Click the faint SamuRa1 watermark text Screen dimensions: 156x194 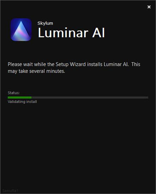click(10, 190)
